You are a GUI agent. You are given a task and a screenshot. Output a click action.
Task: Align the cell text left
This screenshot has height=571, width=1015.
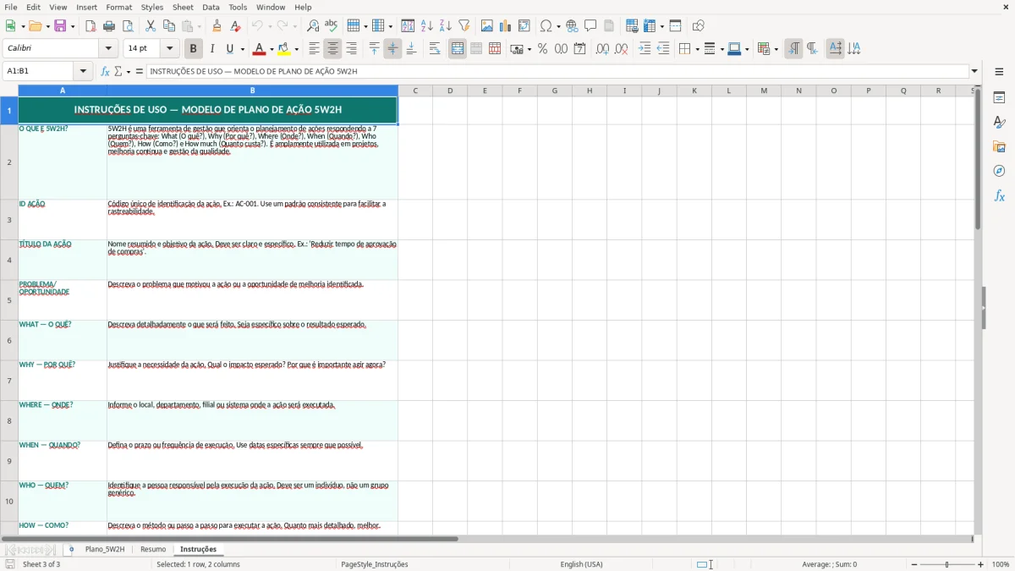coord(314,49)
